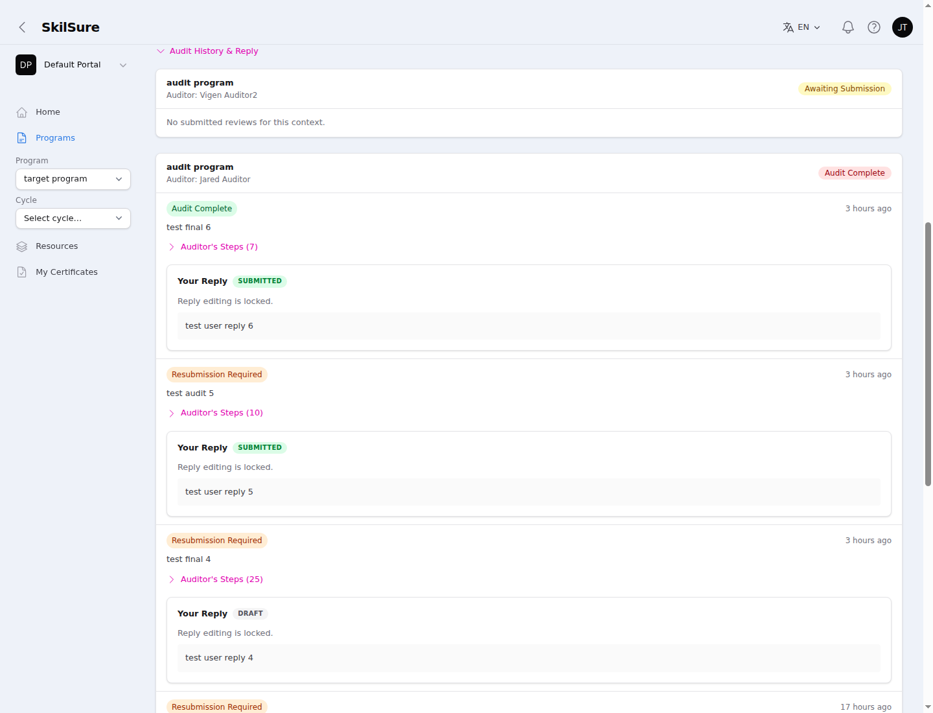Click 'No submitted reviews for this context.'
Image resolution: width=933 pixels, height=713 pixels.
246,123
